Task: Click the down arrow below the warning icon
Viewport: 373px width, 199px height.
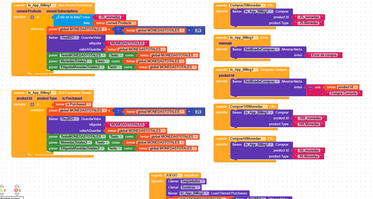Action: click(2, 194)
